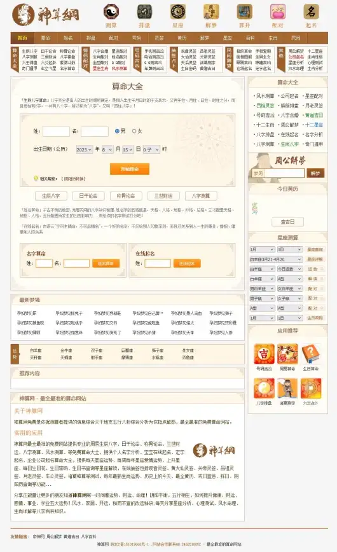The width and height of the screenshot is (337, 552).
Task: Click the 姓名算命 orange button
Action: (106, 263)
